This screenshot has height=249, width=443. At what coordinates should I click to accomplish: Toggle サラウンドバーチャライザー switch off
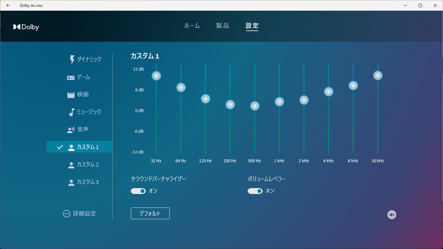138,191
